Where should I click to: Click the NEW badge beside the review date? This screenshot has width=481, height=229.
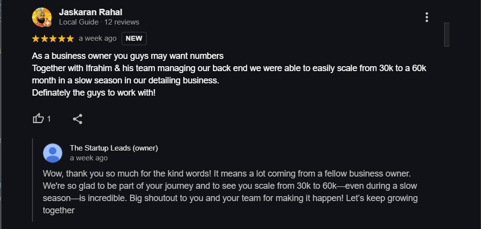(134, 38)
